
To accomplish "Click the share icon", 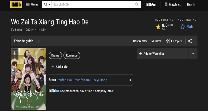I will [x=190, y=41].
